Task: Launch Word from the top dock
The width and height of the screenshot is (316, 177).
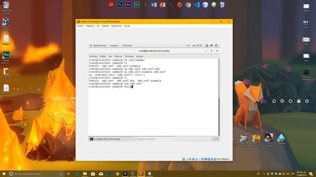Action: click(154, 4)
